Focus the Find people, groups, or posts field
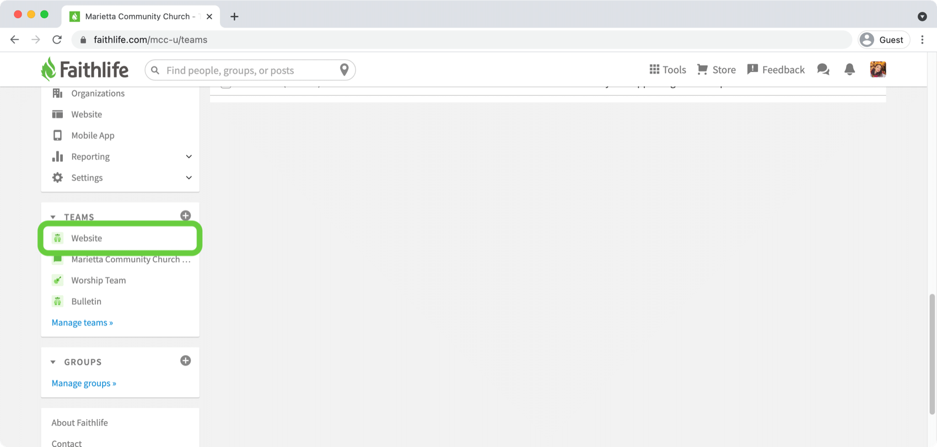This screenshot has height=447, width=937. coord(250,70)
